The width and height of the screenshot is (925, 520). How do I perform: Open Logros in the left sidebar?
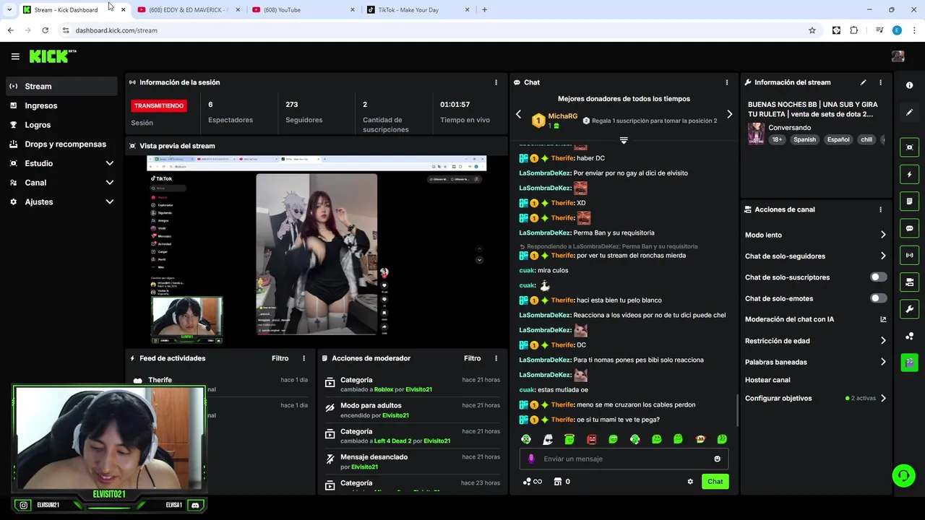61,125
